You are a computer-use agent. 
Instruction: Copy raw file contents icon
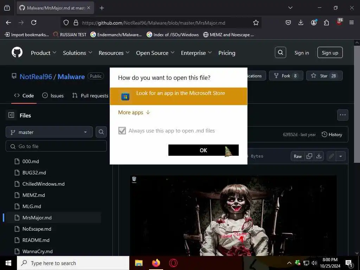tap(309, 156)
